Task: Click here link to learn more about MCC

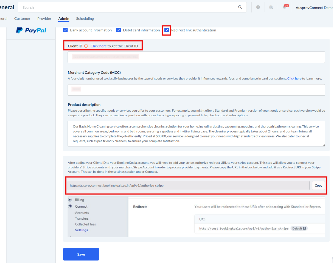Action: [x=294, y=78]
